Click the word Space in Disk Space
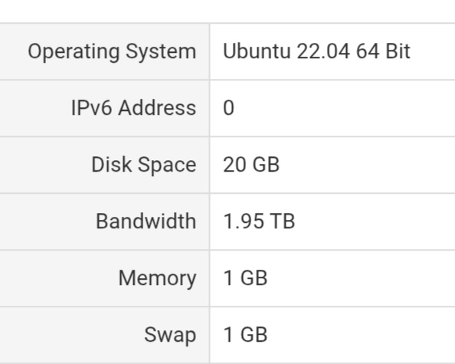 click(x=167, y=165)
